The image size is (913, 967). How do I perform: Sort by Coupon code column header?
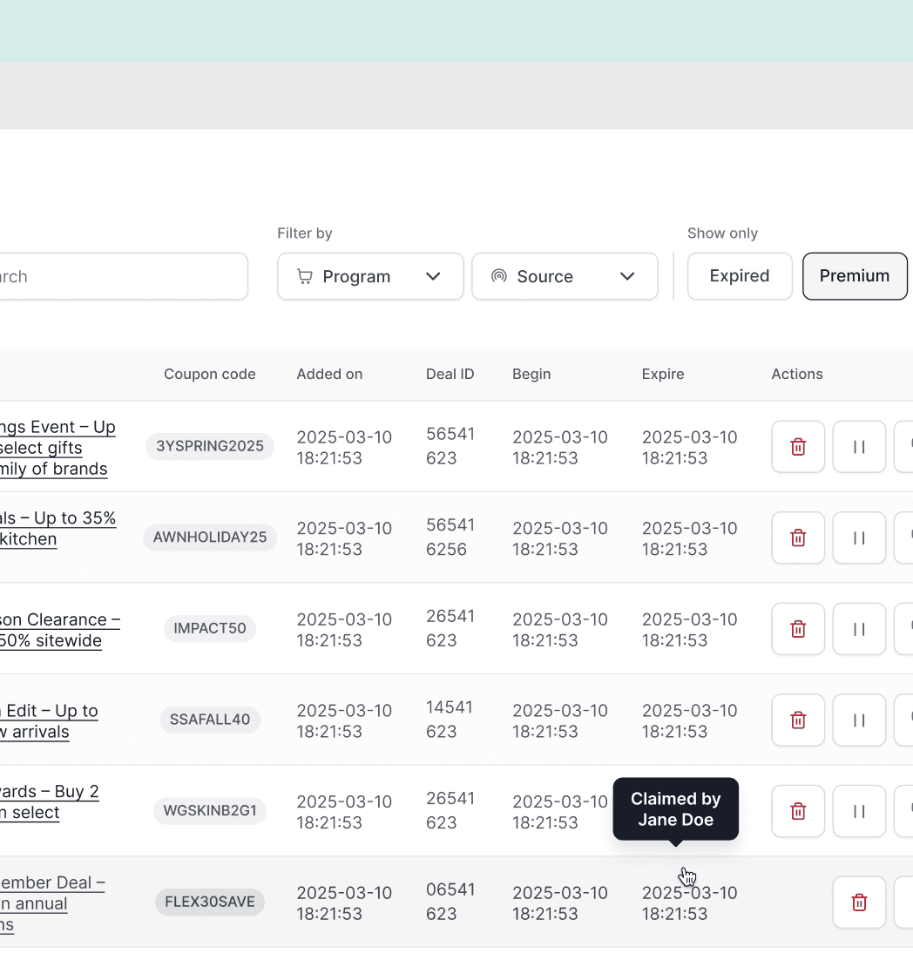[x=210, y=374]
